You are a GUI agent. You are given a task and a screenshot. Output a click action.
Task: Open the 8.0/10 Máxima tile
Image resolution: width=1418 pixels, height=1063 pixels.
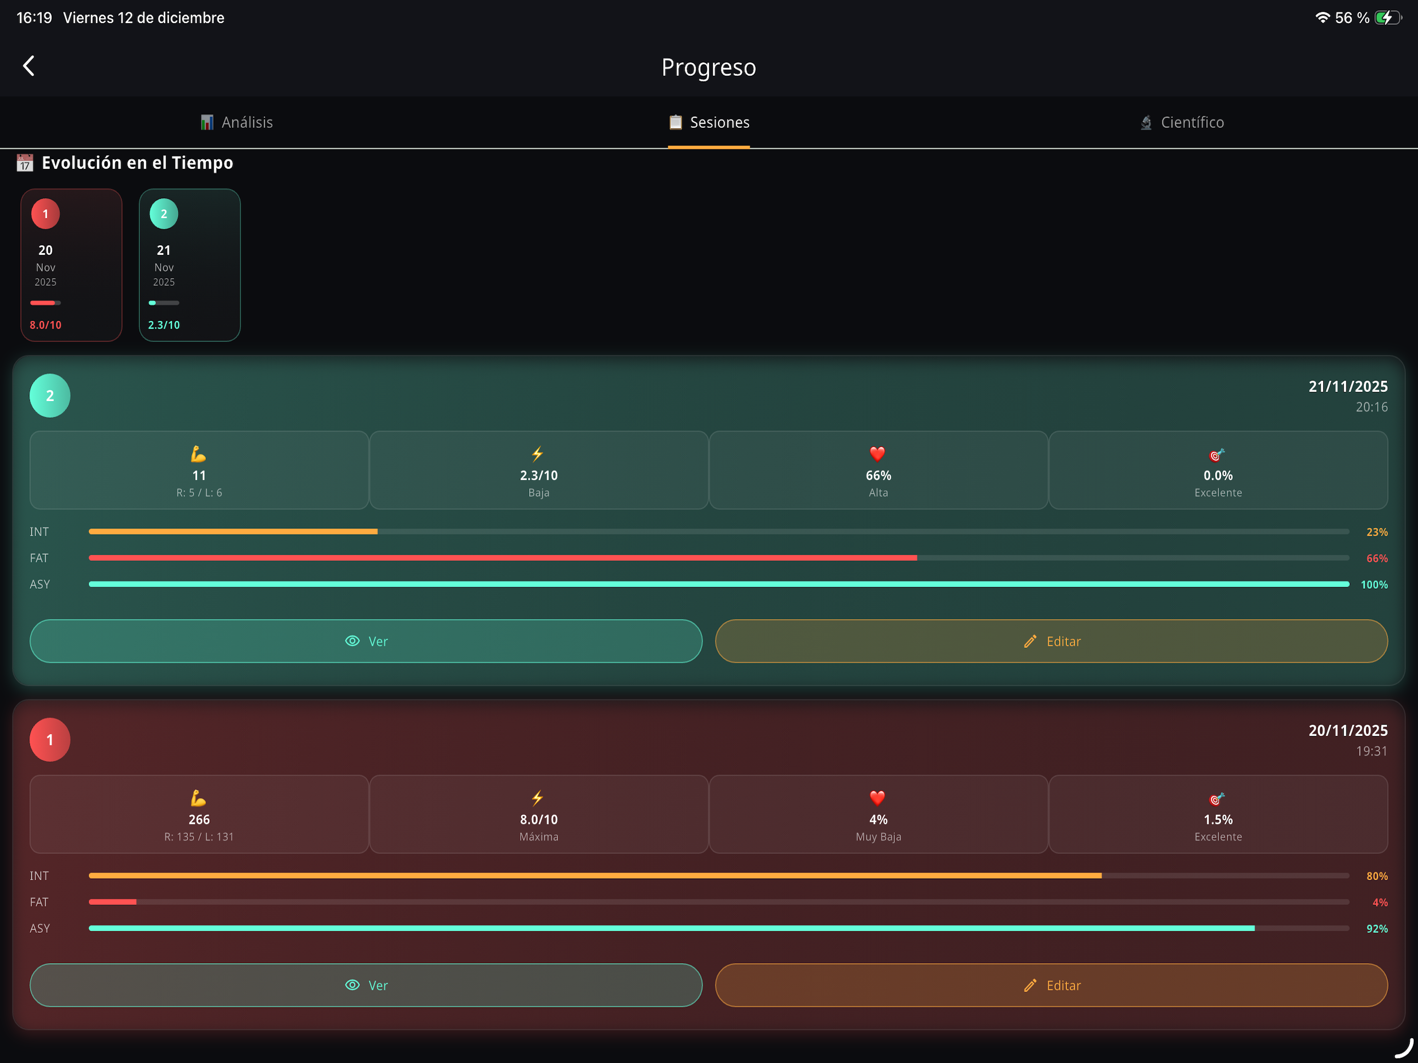[x=539, y=814]
